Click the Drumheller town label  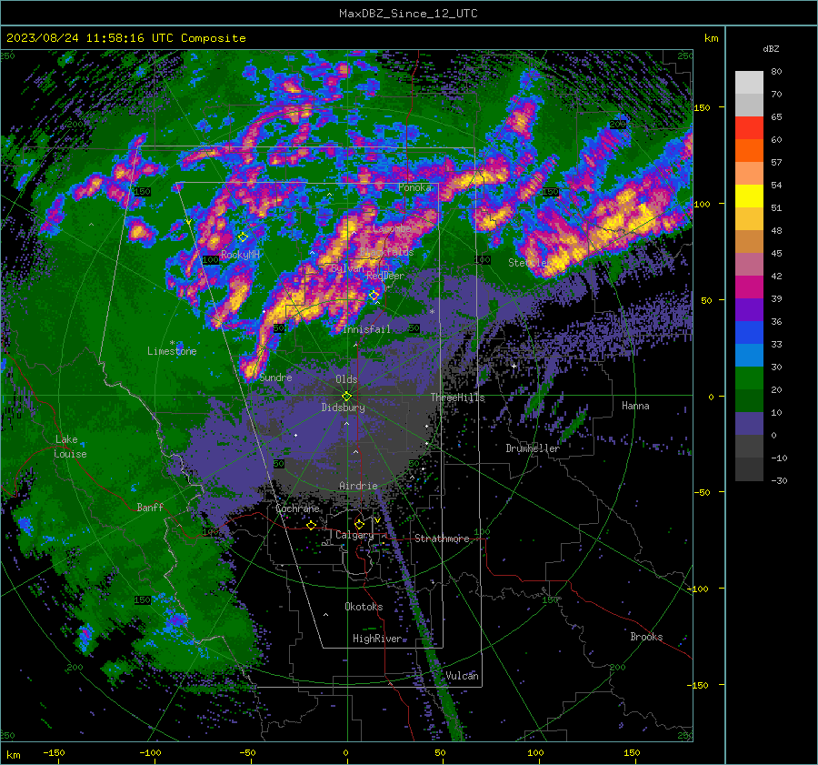(x=533, y=448)
